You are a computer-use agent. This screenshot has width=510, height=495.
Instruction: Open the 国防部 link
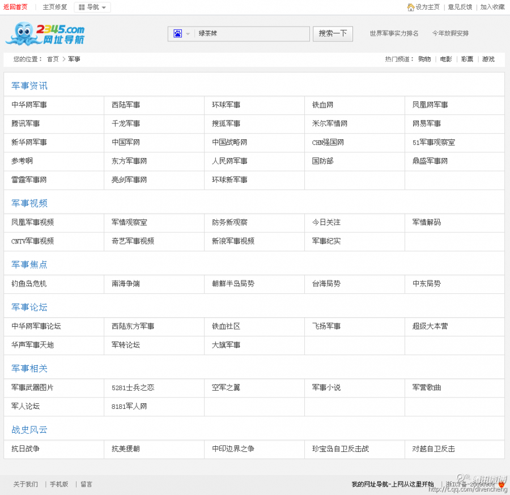click(322, 161)
